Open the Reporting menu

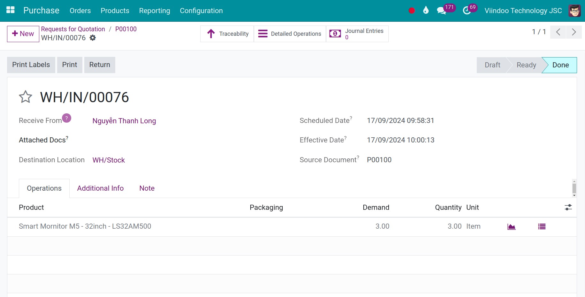(x=155, y=11)
